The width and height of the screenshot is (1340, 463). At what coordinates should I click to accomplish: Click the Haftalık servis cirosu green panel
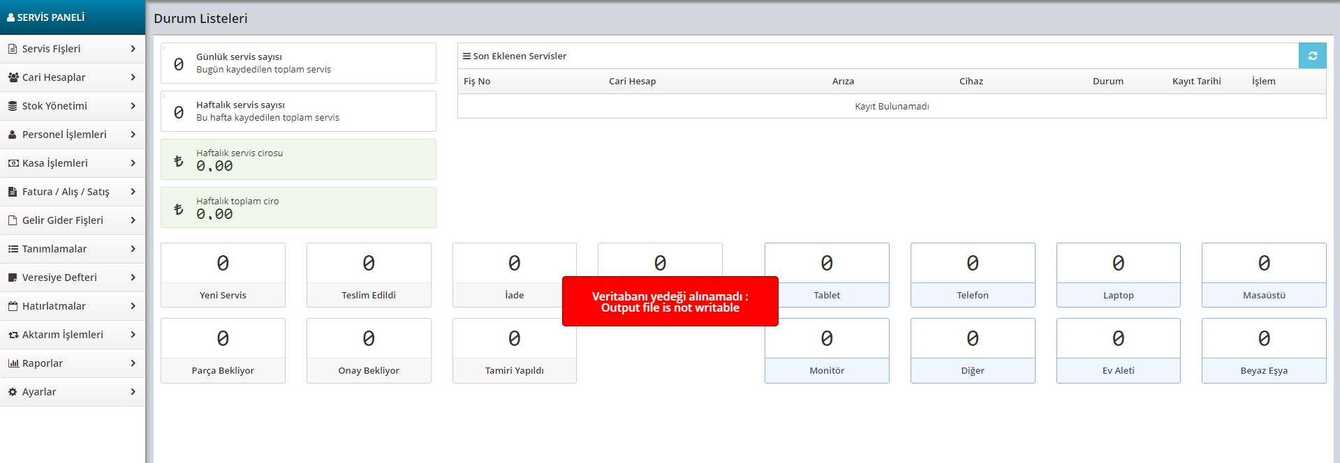click(x=298, y=160)
